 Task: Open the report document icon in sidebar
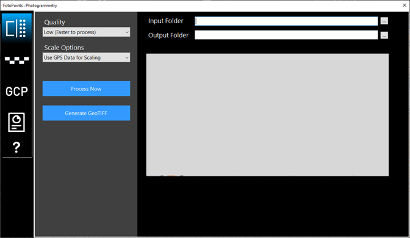coord(16,122)
